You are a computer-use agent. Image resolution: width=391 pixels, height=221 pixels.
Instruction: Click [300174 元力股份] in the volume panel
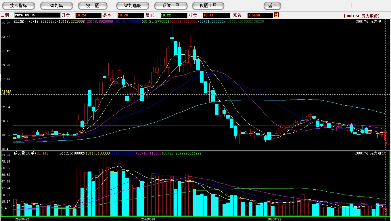[370, 153]
